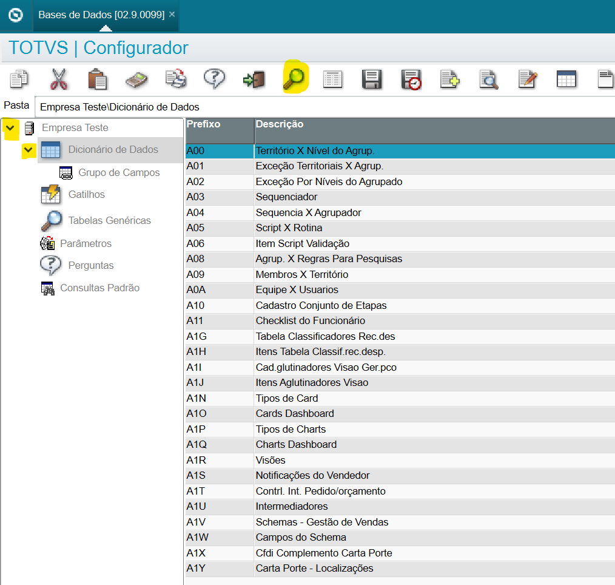This screenshot has height=585, width=615.
Task: Click the Paste clipboard icon
Action: (97, 79)
